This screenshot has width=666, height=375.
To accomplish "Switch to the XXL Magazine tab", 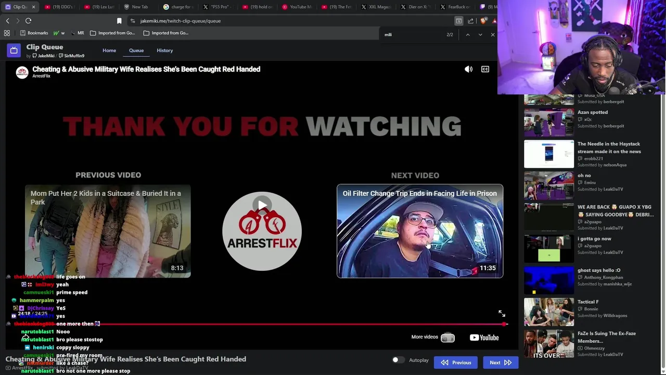I will pyautogui.click(x=376, y=7).
